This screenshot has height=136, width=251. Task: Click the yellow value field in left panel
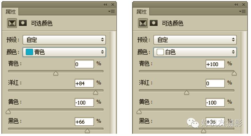coord(84,103)
